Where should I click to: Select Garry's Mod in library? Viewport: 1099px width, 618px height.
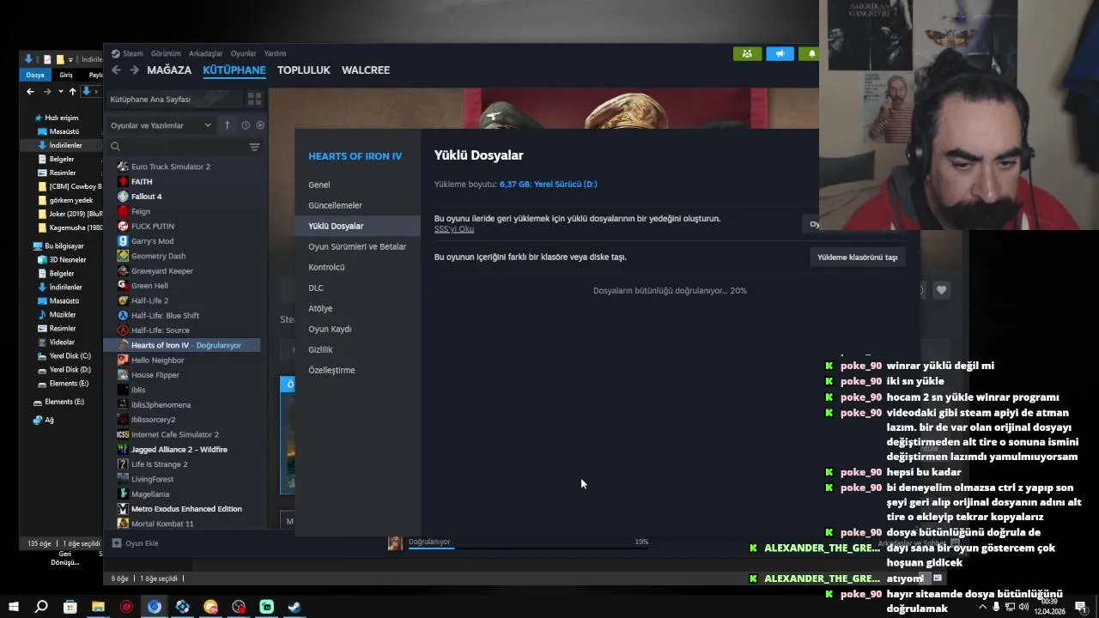[x=182, y=241]
